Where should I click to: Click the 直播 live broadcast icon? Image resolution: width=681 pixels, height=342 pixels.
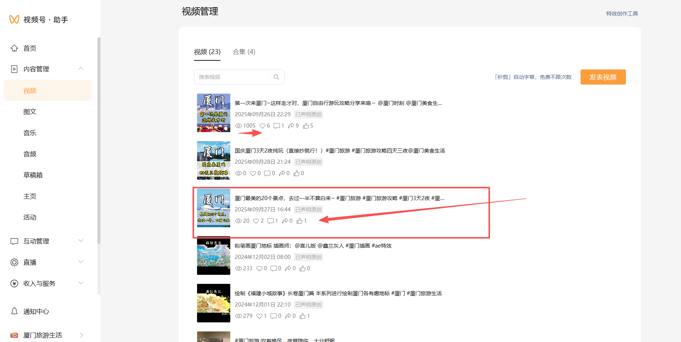(x=14, y=262)
